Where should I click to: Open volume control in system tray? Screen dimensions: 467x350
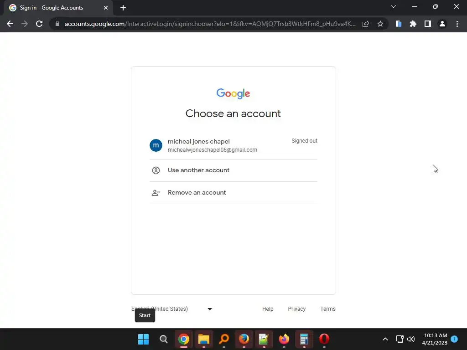[x=411, y=339]
